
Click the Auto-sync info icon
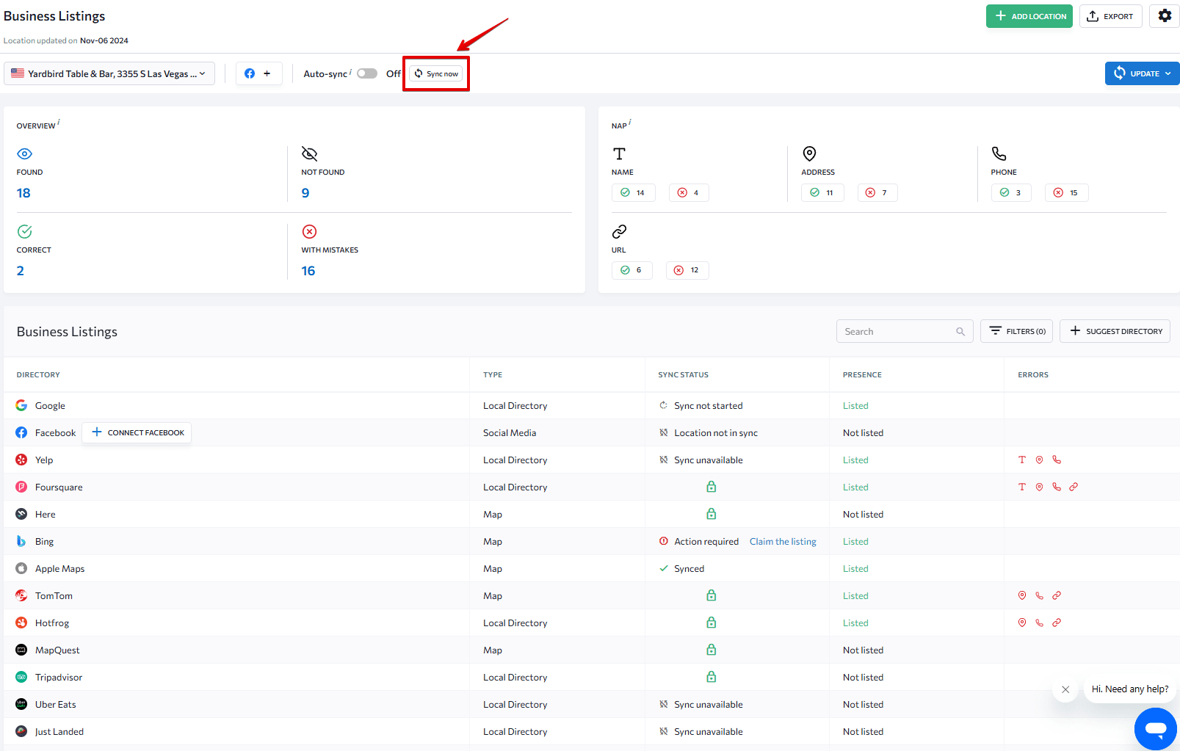[x=350, y=71]
